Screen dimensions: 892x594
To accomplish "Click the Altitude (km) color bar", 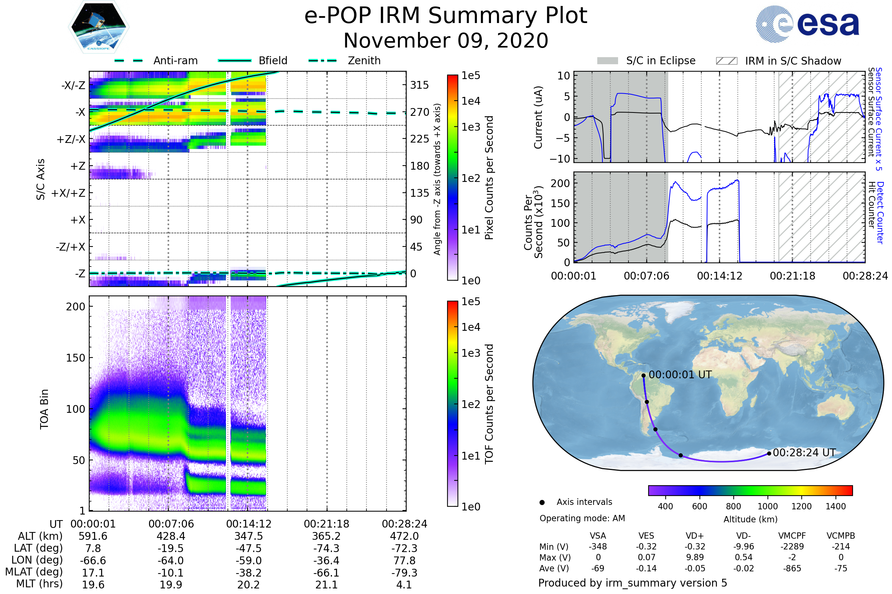I will [x=750, y=490].
